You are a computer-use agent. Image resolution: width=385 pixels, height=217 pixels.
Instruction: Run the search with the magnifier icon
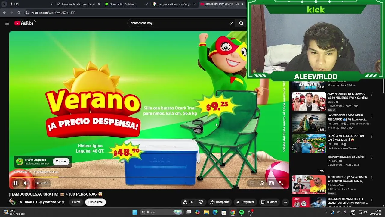pyautogui.click(x=241, y=23)
